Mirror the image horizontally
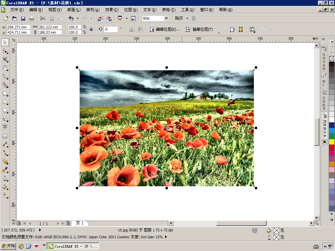 (132, 29)
